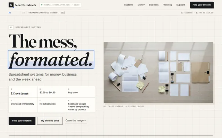Click the hero photo of sorted papers
The image size is (222, 138).
coord(159,72)
